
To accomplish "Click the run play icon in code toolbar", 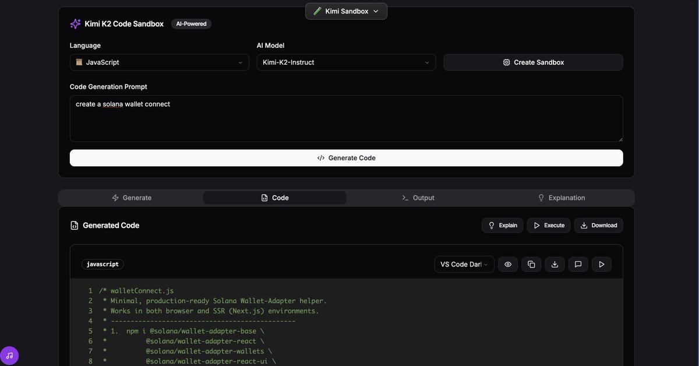I will [x=602, y=265].
